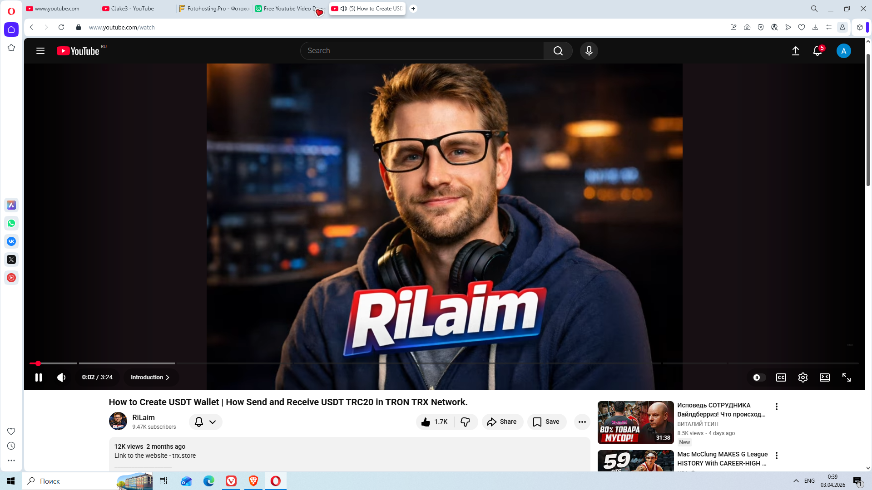Enable theater mode view

point(824,377)
